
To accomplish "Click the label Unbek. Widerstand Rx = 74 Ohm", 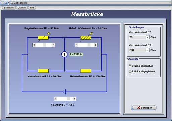I will click(88, 28).
